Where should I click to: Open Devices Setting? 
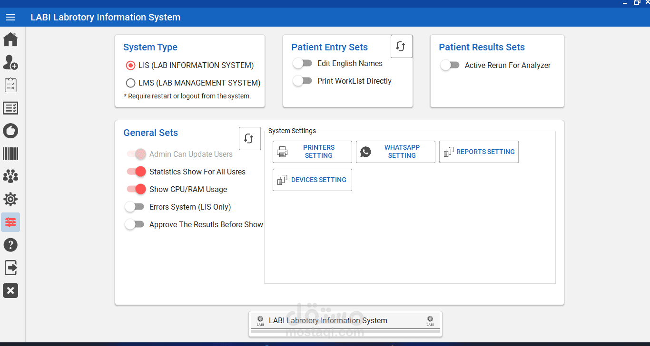[312, 180]
